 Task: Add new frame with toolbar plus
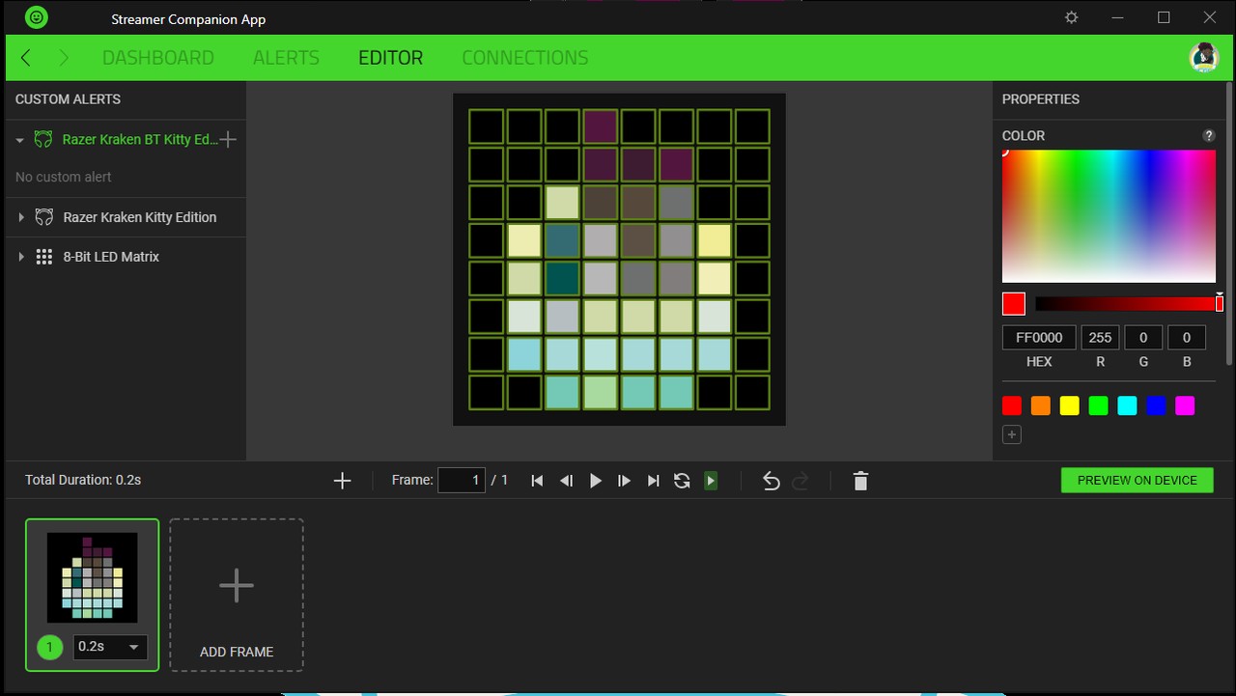coord(342,481)
